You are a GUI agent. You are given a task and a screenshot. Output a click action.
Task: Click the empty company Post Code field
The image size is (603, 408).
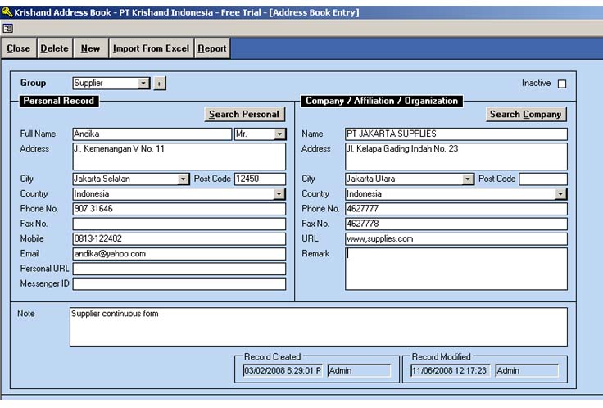(x=543, y=179)
